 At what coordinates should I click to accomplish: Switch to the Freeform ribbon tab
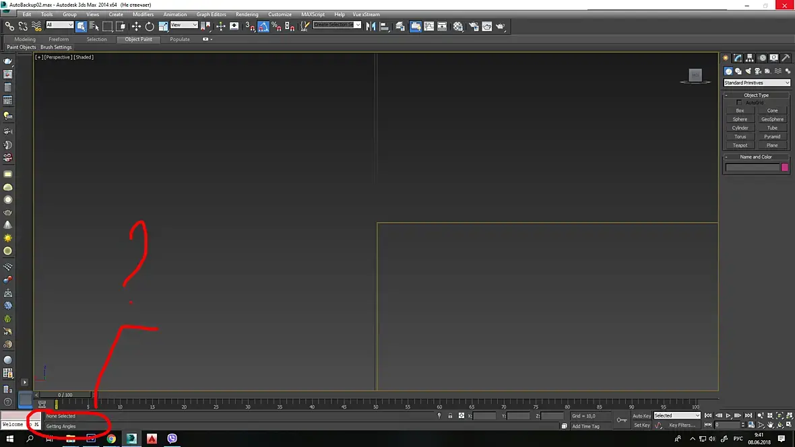59,39
